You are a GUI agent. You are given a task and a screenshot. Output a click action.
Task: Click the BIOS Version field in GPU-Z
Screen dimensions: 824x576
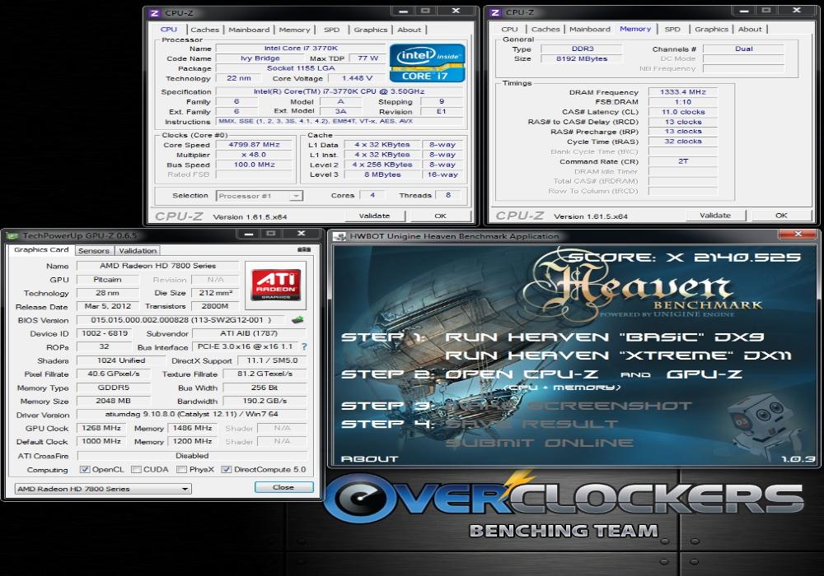coord(181,320)
